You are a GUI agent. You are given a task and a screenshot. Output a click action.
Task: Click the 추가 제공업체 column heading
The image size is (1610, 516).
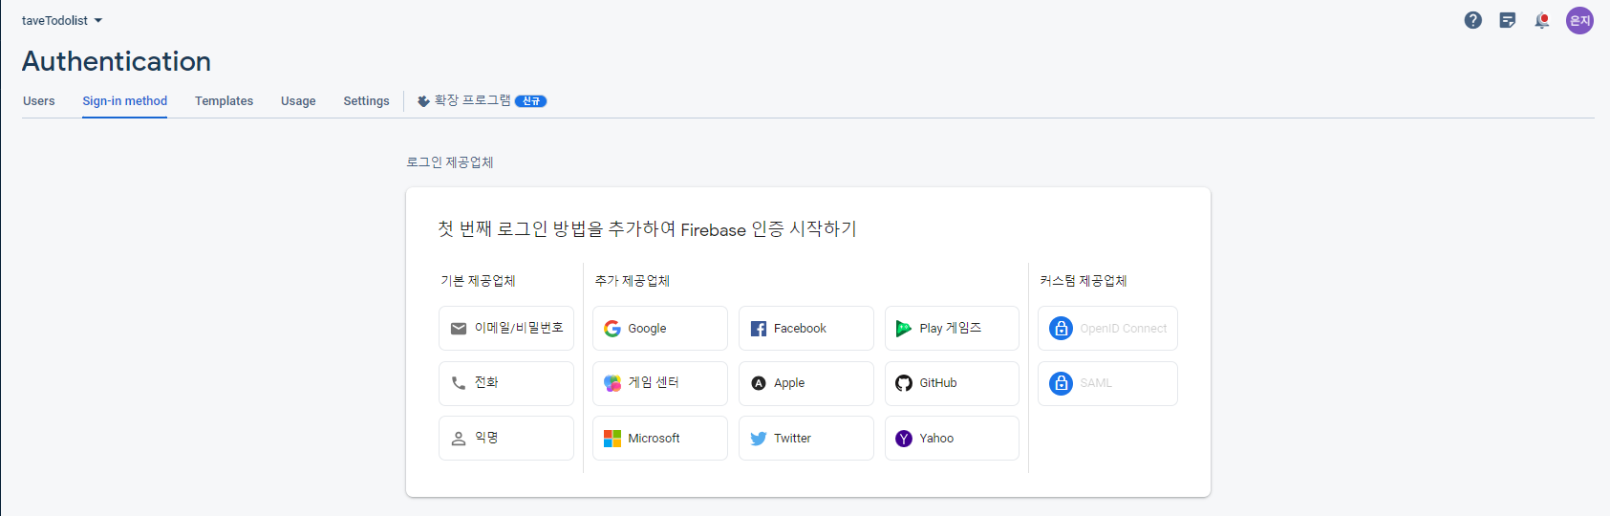(633, 281)
